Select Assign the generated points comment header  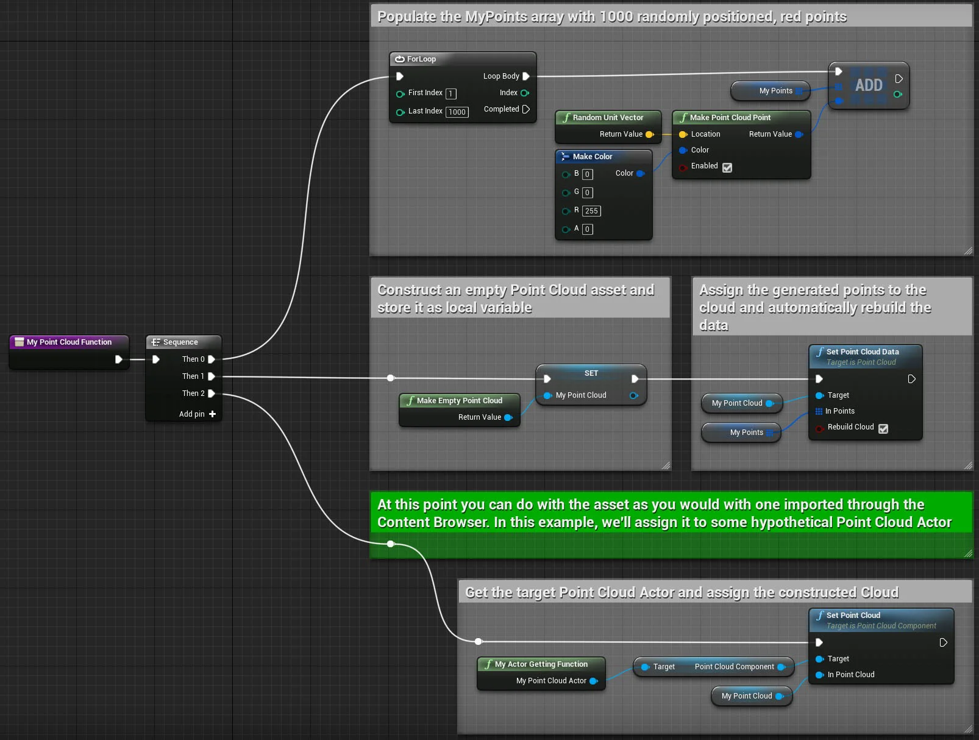click(832, 307)
